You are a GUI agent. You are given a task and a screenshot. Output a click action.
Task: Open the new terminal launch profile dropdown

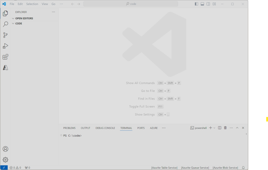pos(214,128)
